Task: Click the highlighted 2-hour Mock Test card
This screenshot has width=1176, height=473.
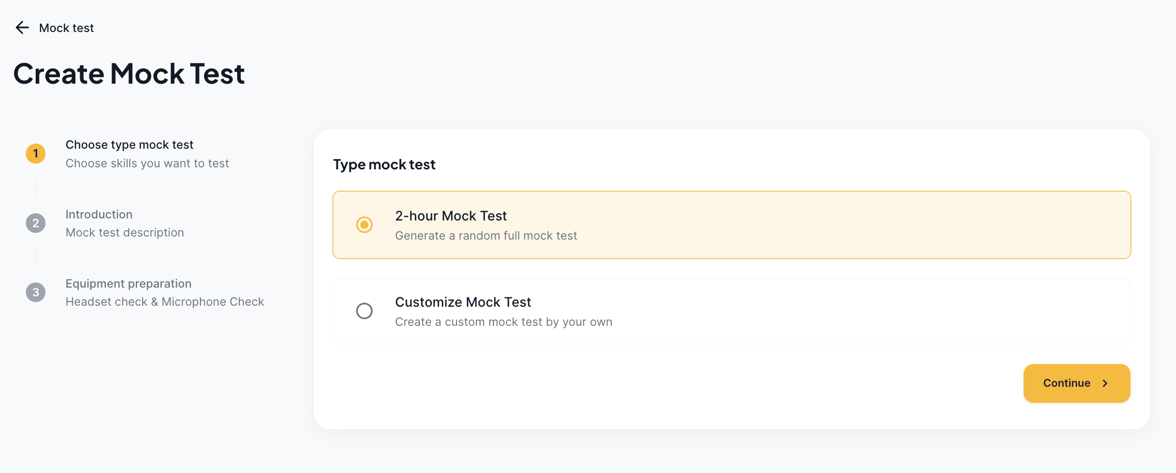Action: [x=731, y=225]
